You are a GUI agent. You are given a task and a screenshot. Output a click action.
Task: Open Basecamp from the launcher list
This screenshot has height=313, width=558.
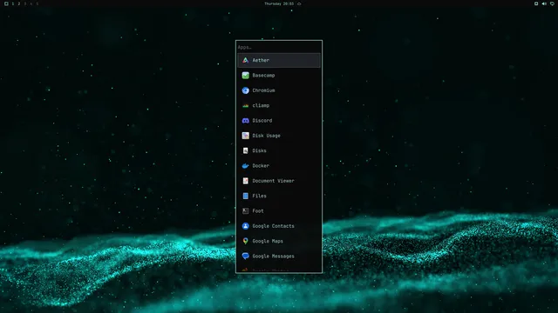tap(279, 76)
